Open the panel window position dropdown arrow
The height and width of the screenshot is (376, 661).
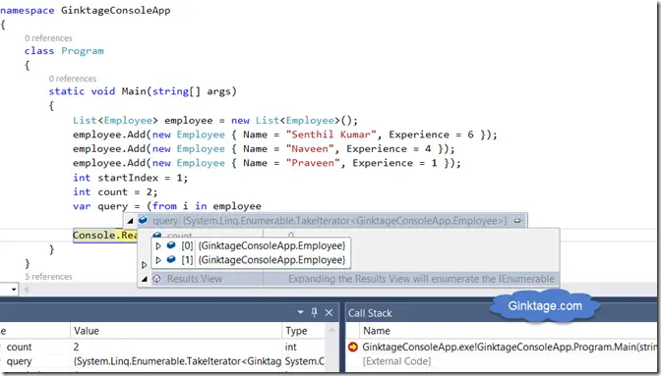coord(300,312)
